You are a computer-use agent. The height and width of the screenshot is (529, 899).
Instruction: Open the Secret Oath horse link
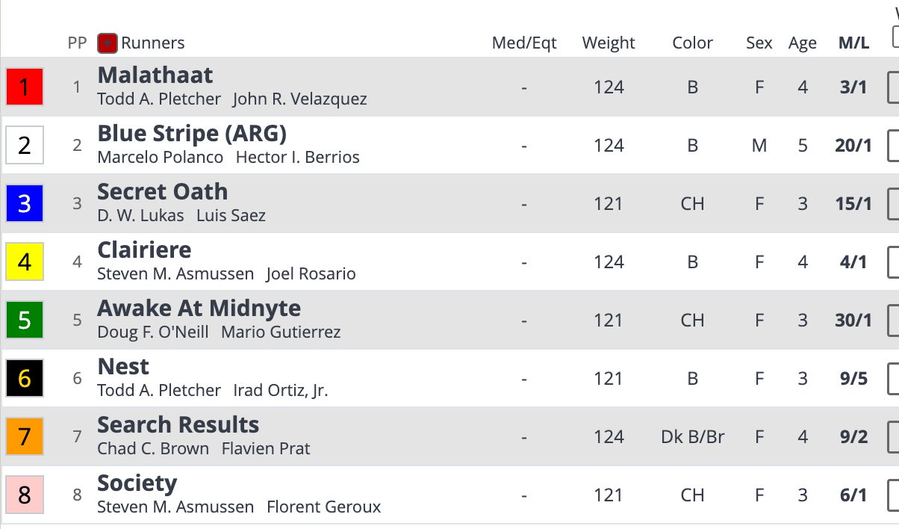click(x=162, y=192)
